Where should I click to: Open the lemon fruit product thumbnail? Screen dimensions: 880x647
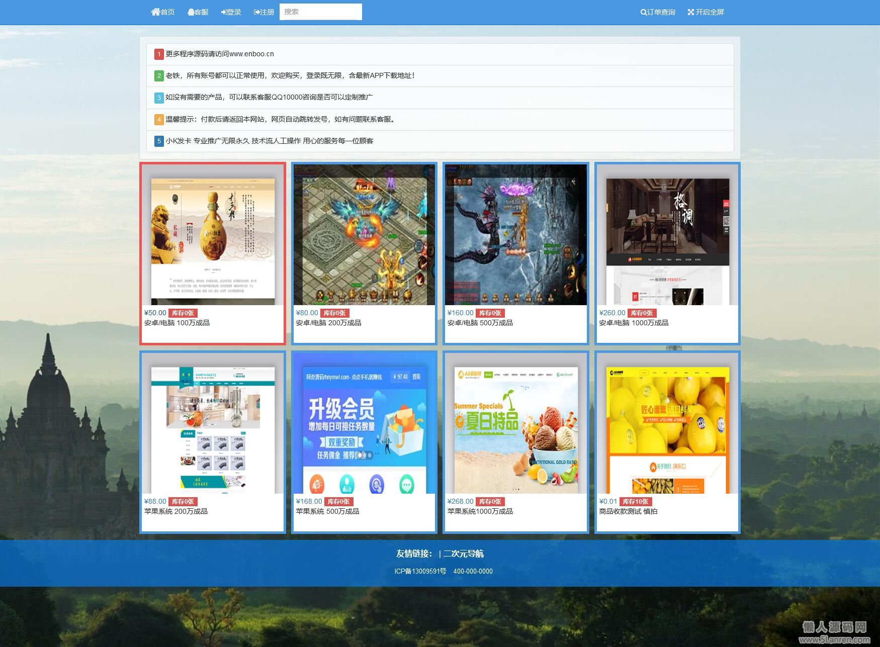pos(667,423)
